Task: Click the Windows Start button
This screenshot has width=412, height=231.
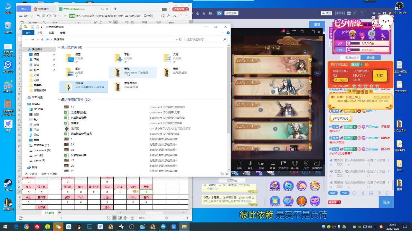Action: tap(5, 227)
